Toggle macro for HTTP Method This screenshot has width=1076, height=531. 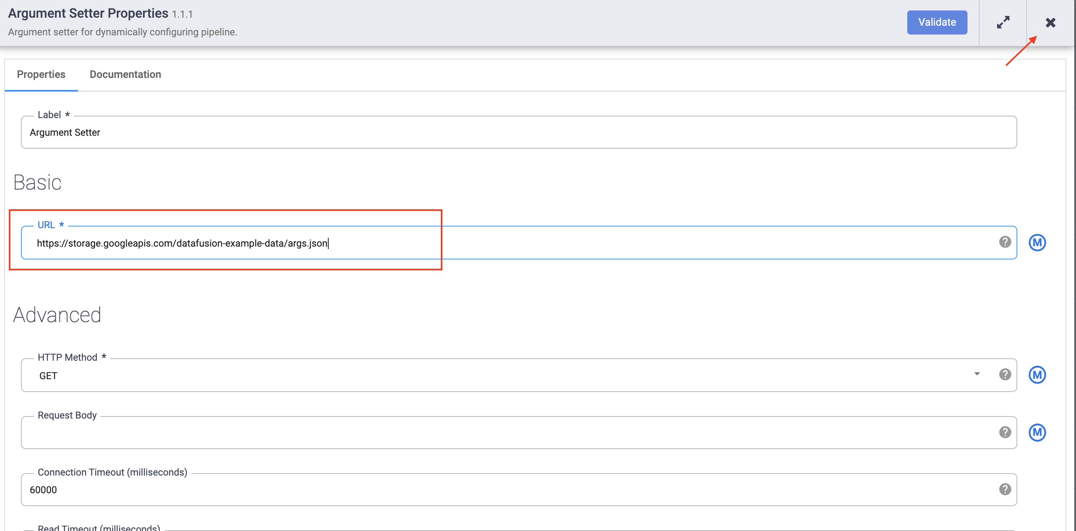point(1037,375)
